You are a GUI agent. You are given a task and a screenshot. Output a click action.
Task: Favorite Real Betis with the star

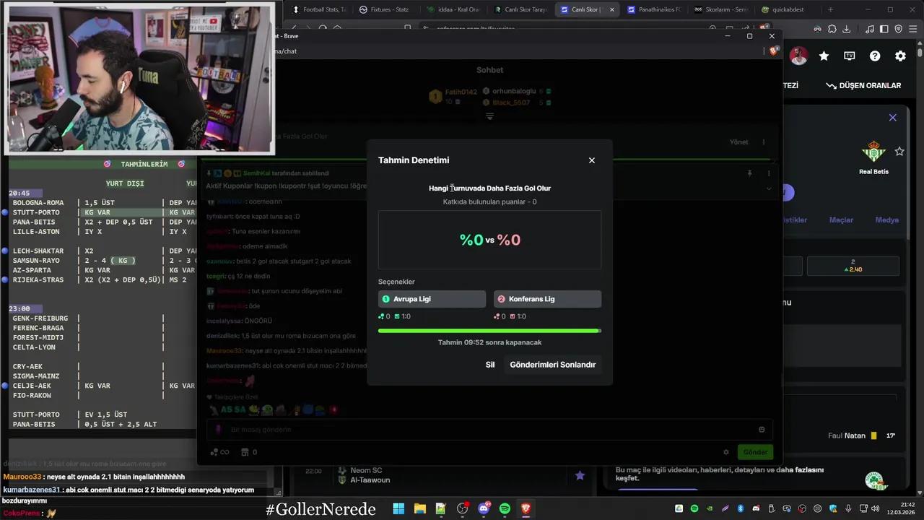click(x=899, y=151)
